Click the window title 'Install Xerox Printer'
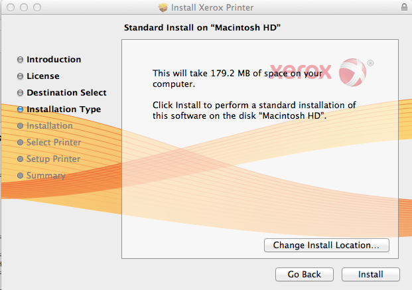Screen dimensions: 412x290 tap(212, 7)
